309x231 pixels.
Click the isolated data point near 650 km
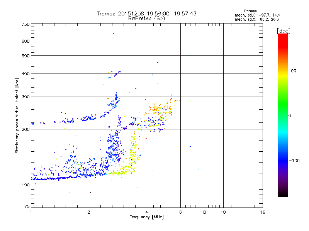click(113, 33)
